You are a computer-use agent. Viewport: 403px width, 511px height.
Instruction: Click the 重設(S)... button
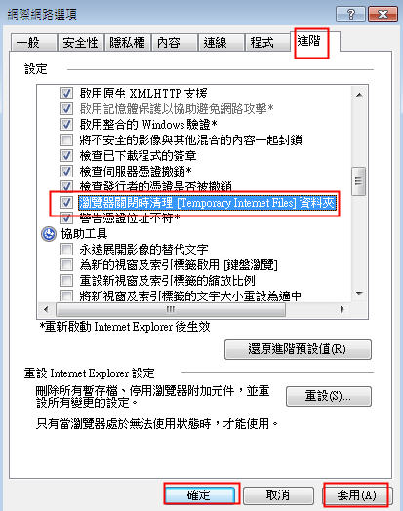coord(328,396)
